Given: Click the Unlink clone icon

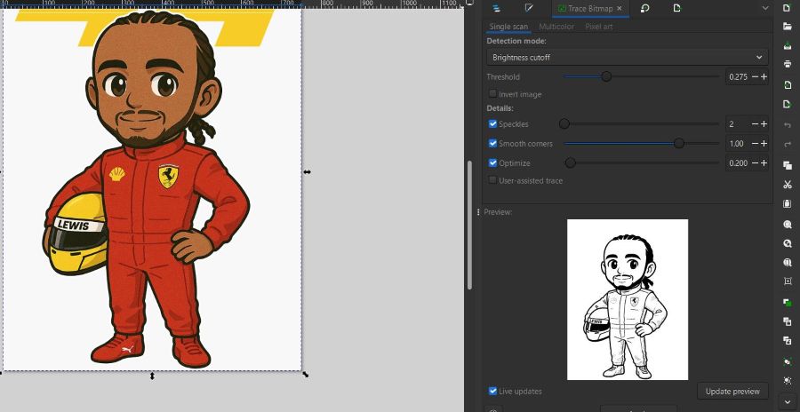Looking at the screenshot, I should pos(788,340).
